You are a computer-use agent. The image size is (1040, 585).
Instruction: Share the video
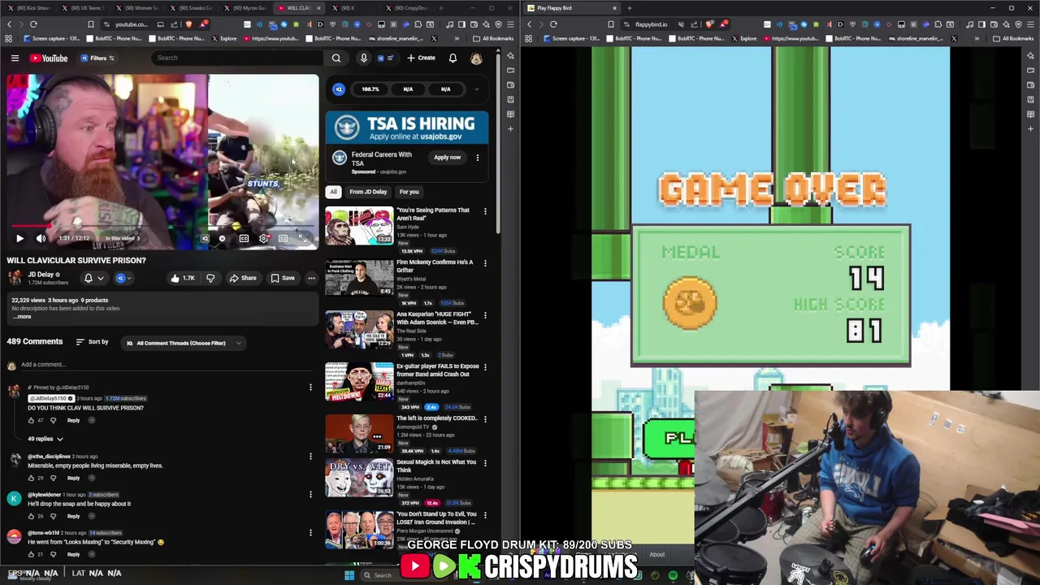pos(242,278)
